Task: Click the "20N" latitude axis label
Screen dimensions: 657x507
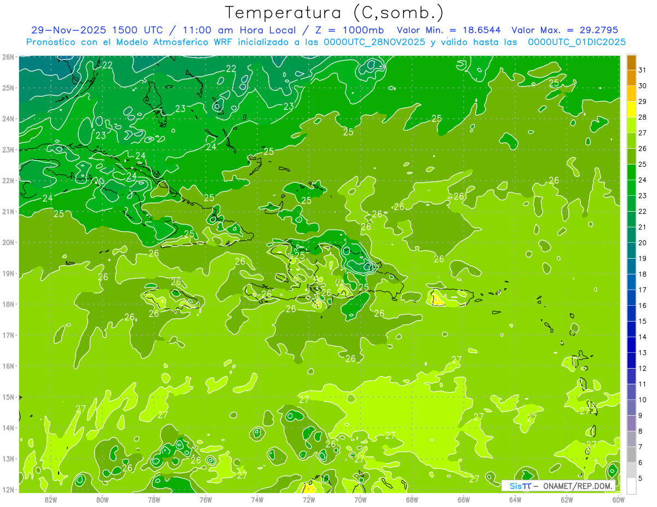Action: tap(8, 242)
